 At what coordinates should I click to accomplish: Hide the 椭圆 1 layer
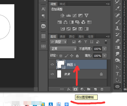pyautogui.click(x=52, y=64)
